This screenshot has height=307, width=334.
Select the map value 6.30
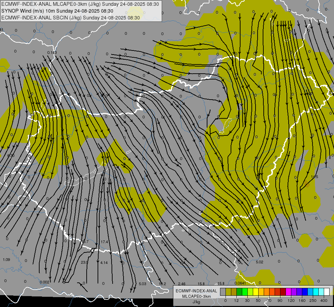[11, 156]
